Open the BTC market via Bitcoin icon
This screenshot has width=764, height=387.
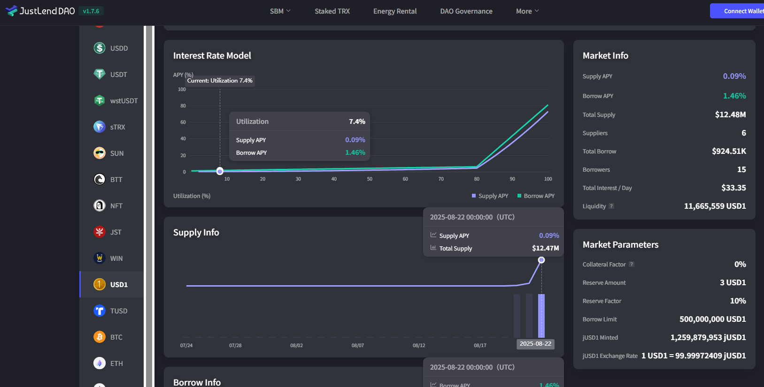100,337
